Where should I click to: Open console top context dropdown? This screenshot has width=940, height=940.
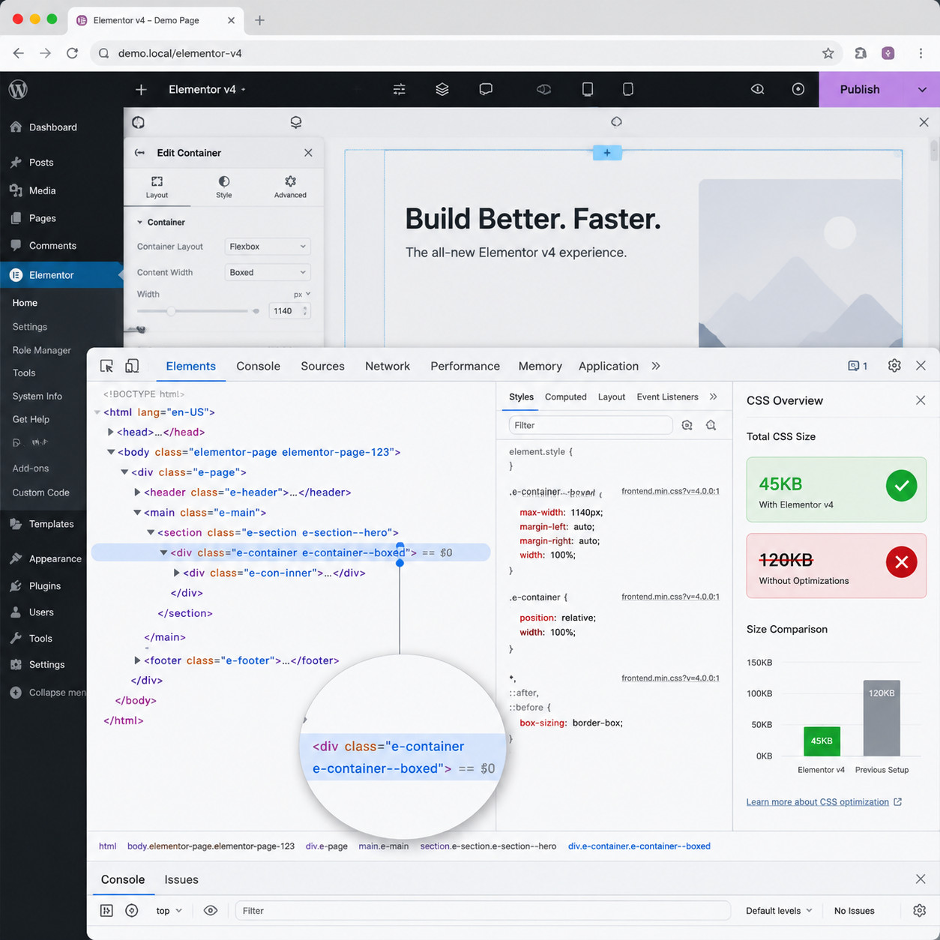pos(169,911)
